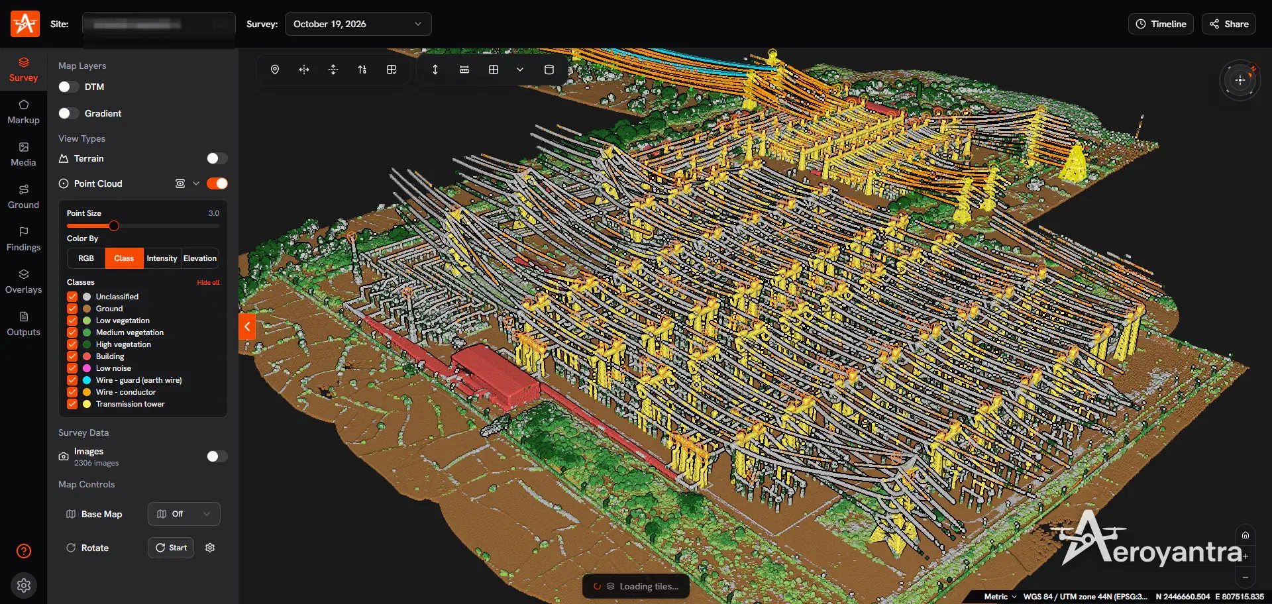
Task: Open settings gear in sidebar bottom
Action: point(24,585)
